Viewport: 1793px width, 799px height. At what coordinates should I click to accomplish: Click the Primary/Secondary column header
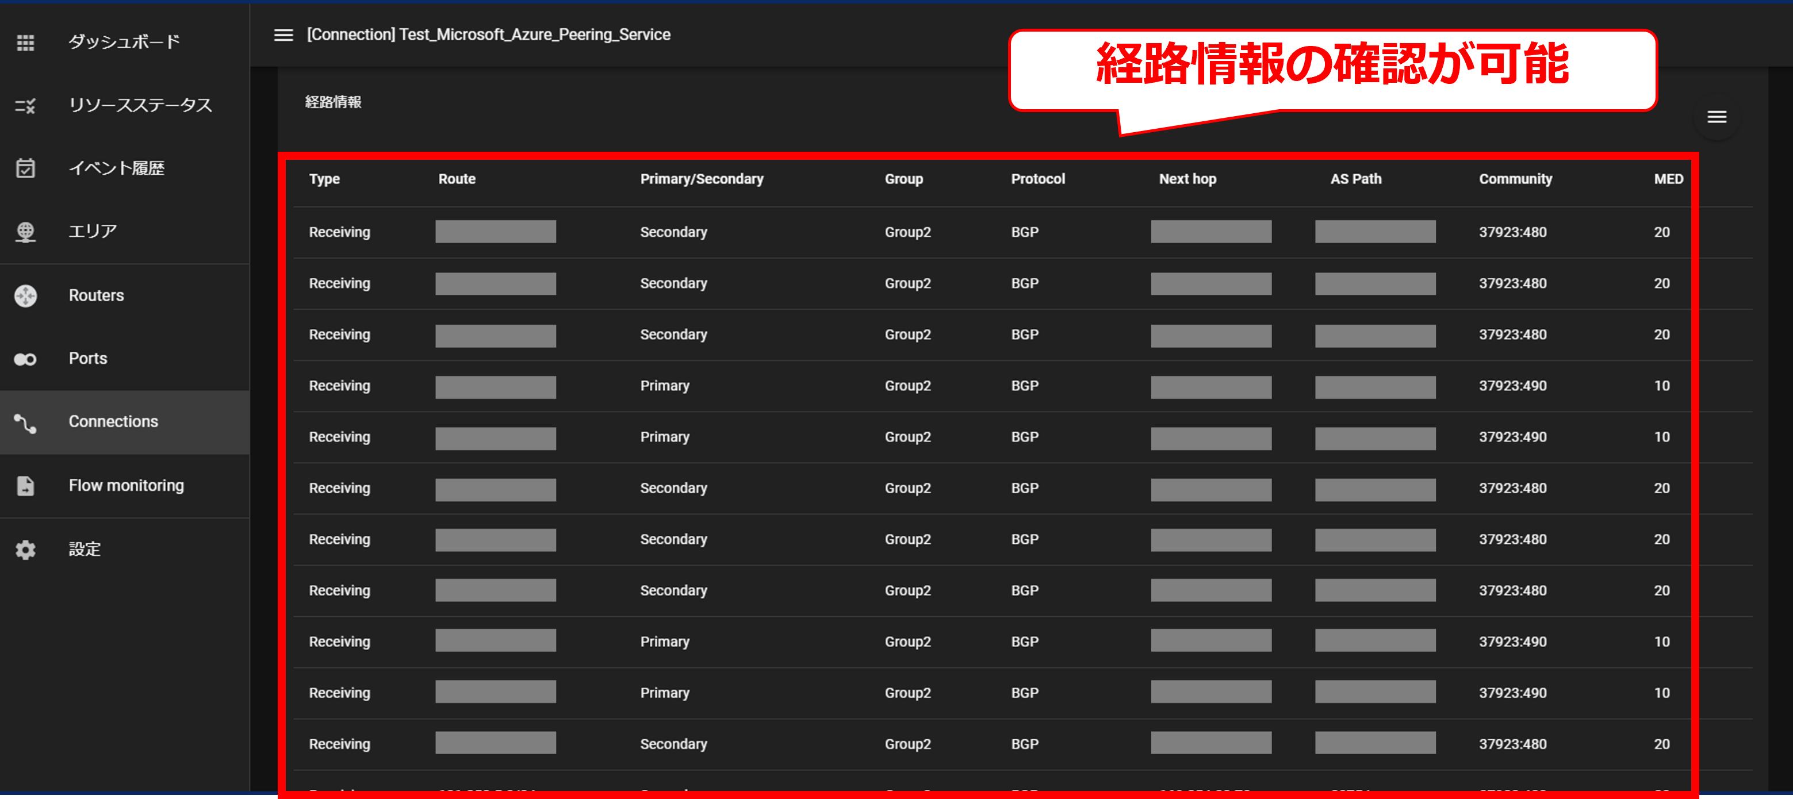pos(701,179)
